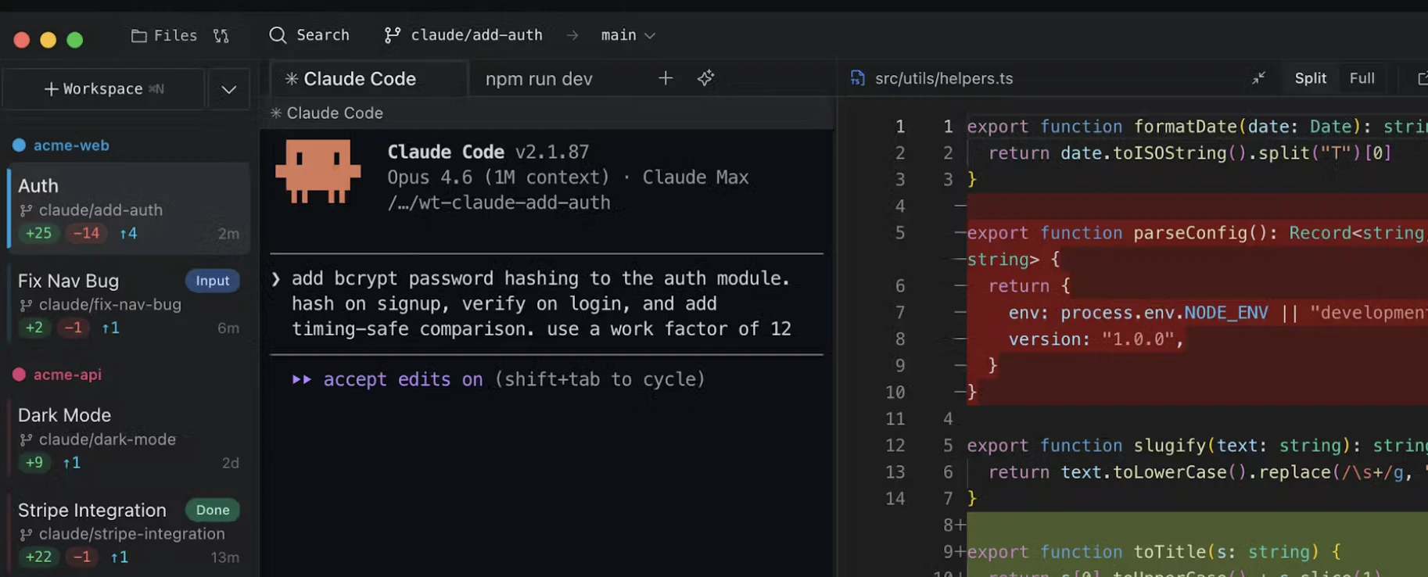The height and width of the screenshot is (577, 1428).
Task: Open the Dark Mode workspace
Action: 129,438
